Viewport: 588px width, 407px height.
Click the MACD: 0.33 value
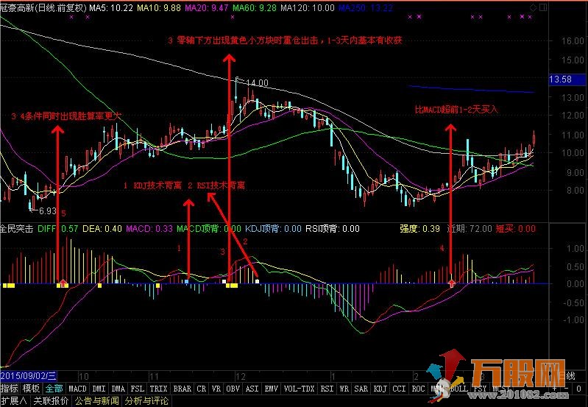click(x=149, y=228)
